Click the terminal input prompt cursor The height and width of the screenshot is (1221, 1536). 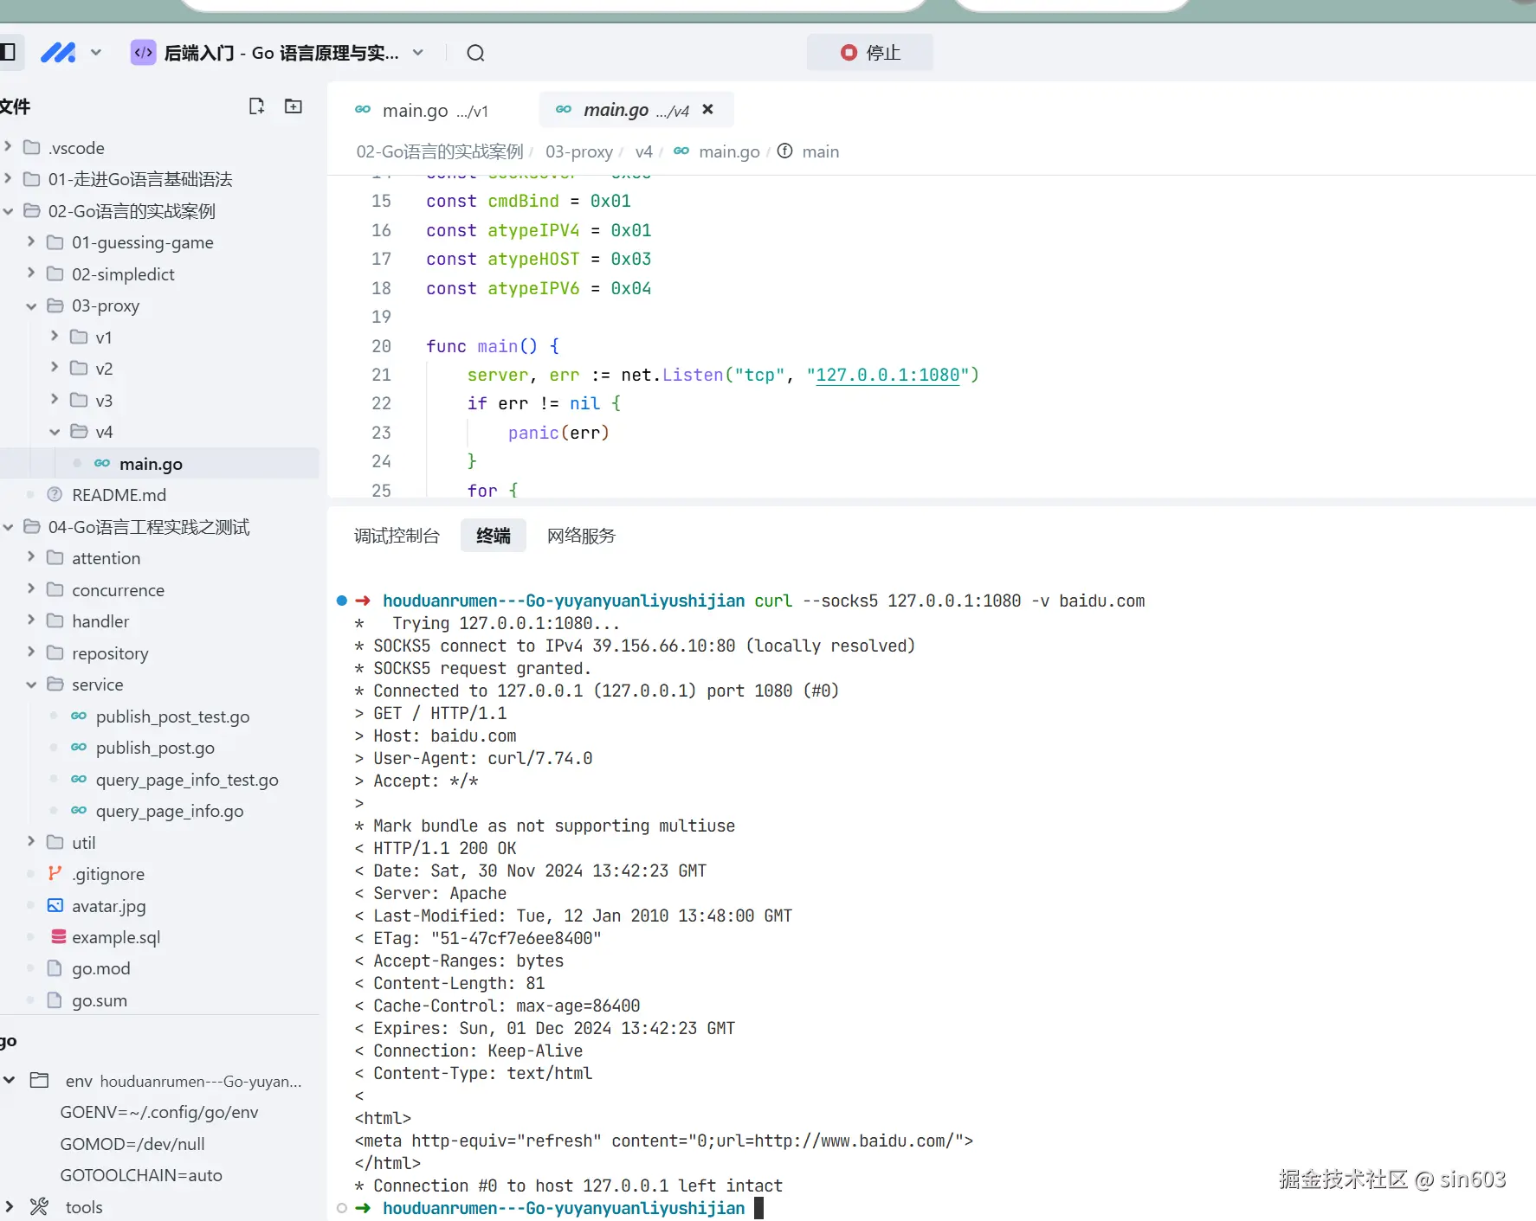[x=758, y=1208]
